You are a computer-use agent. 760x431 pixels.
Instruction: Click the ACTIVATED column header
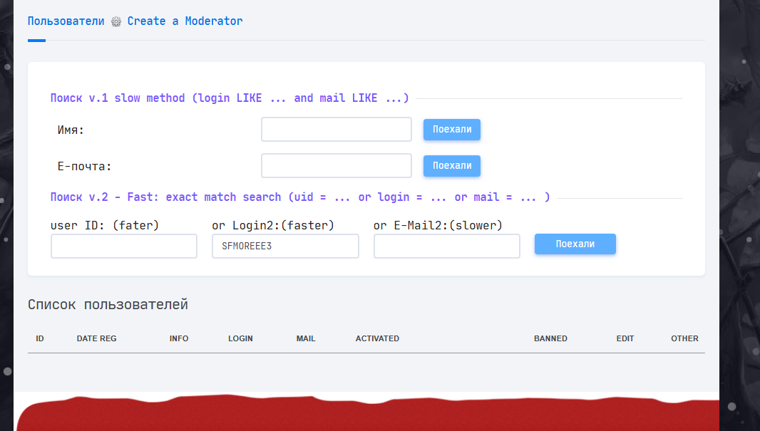click(x=377, y=338)
